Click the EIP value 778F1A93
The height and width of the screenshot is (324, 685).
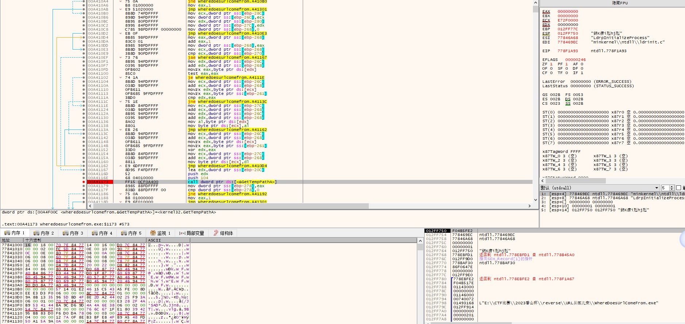pos(568,51)
